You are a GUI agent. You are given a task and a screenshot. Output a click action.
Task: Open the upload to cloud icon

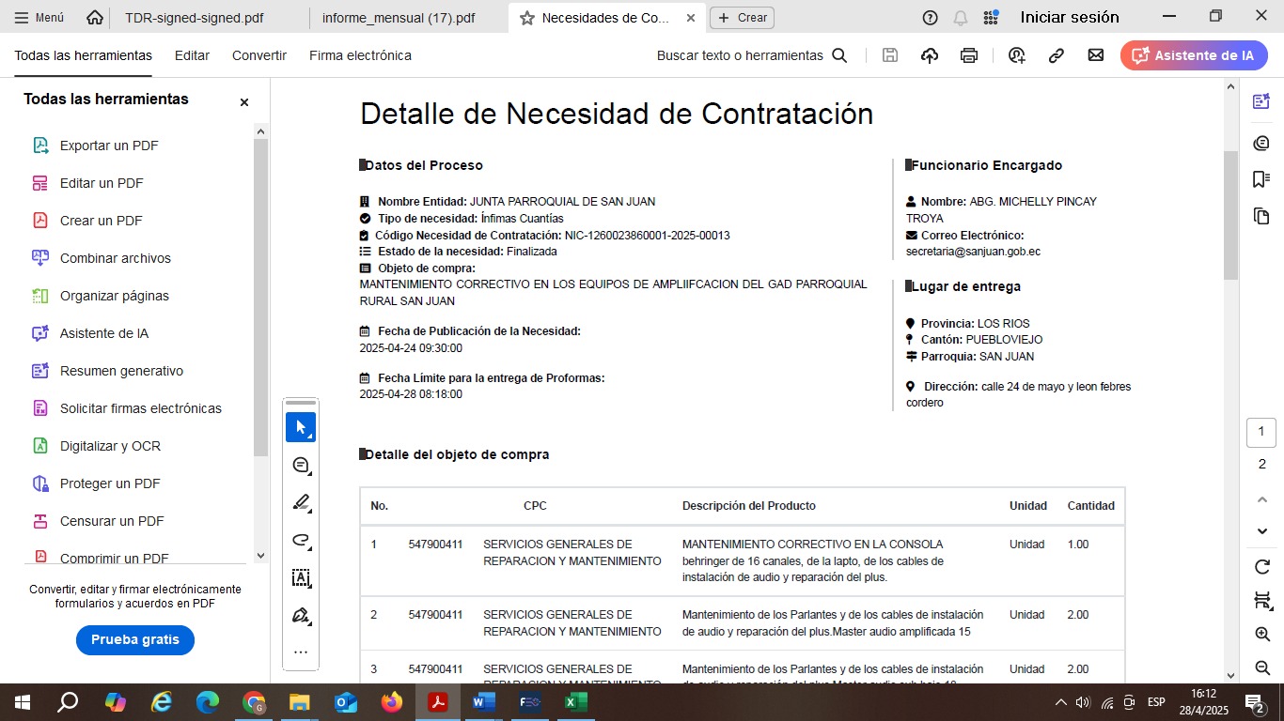pyautogui.click(x=930, y=55)
